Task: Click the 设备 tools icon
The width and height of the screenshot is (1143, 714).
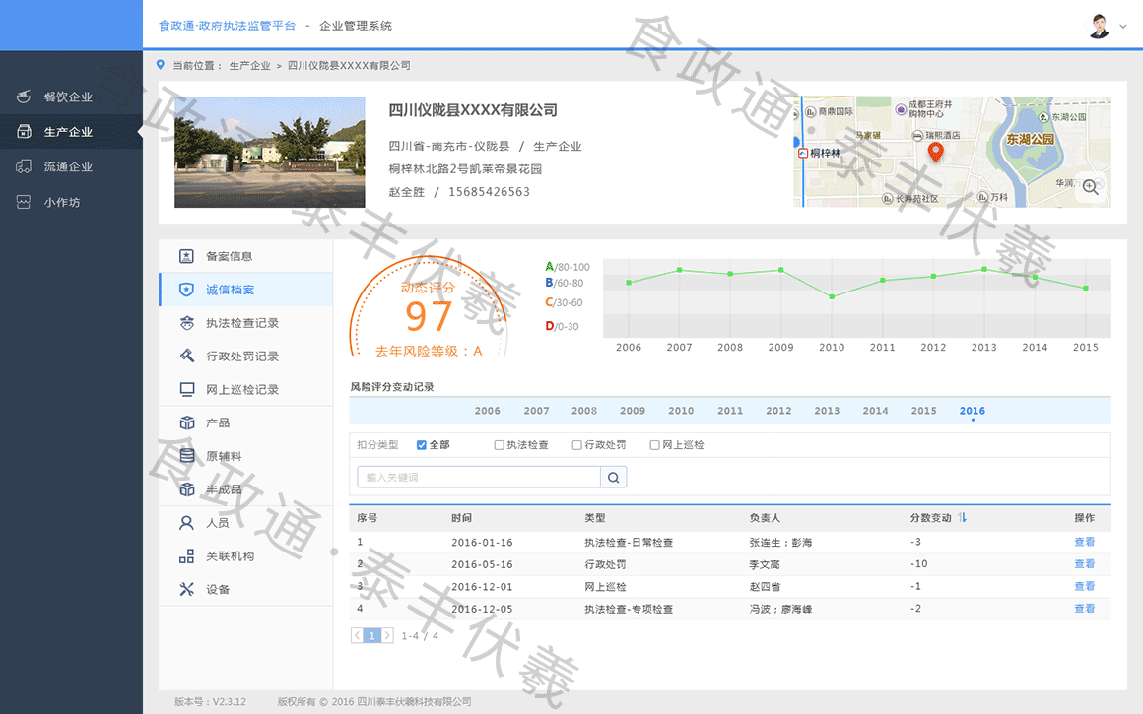Action: [186, 589]
